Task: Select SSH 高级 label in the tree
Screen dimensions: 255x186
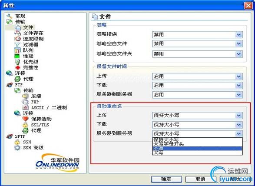Action: [33, 148]
